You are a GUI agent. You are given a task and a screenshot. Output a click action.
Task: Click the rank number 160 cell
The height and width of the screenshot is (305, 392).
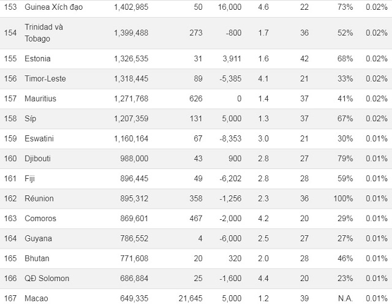tap(10, 159)
